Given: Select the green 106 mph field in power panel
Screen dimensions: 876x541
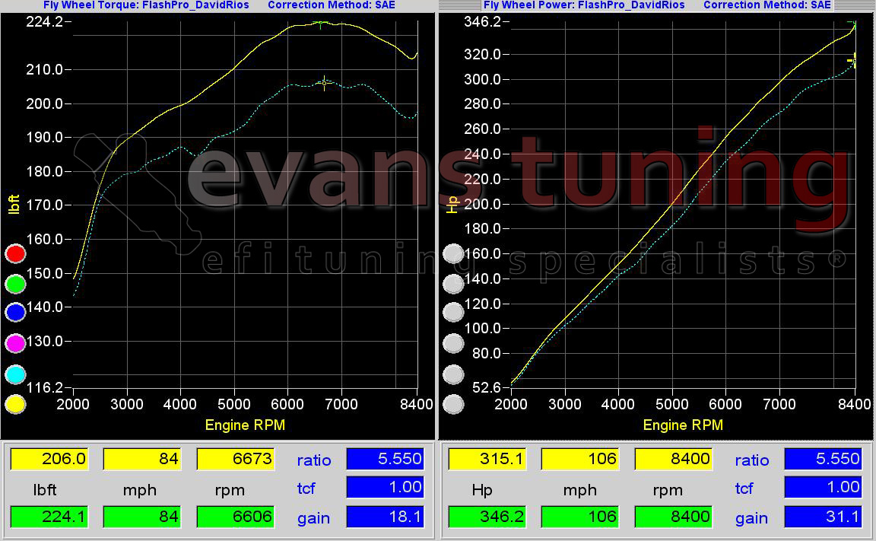Looking at the screenshot, I should pos(580,517).
